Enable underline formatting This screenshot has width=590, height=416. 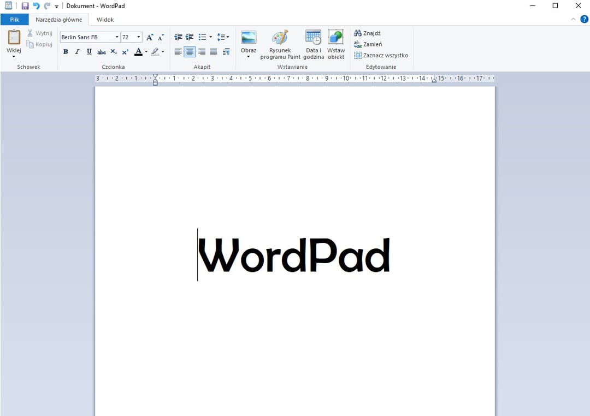click(89, 52)
